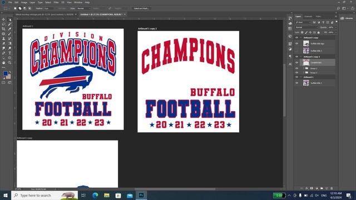Screen dimensions: 356x200
Task: Open Photoshop search magnifier icon top right
Action: click(x=338, y=8)
